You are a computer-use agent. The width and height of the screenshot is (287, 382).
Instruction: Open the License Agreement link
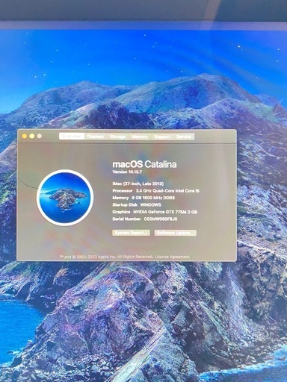pos(172,257)
